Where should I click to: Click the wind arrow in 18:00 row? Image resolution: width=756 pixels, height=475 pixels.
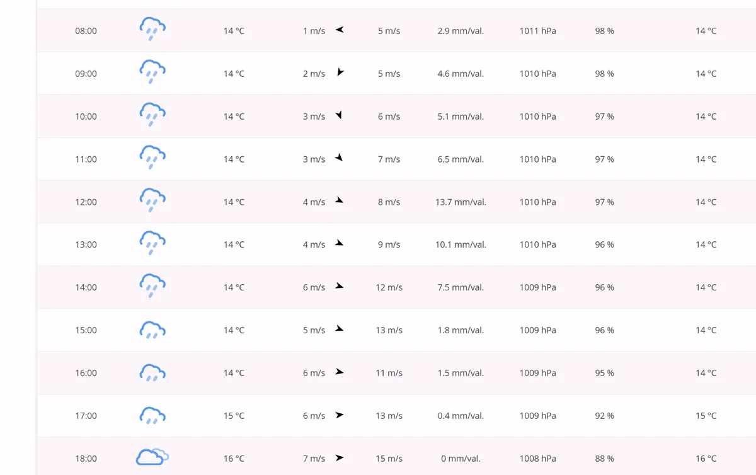340,457
